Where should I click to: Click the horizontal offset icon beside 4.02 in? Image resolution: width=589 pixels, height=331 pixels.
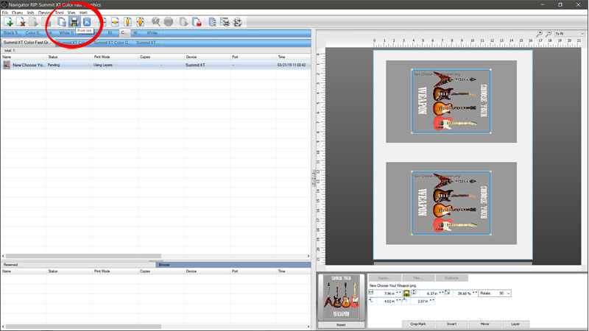coord(371,300)
